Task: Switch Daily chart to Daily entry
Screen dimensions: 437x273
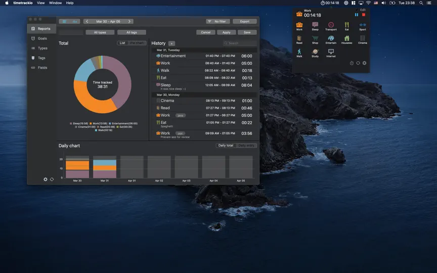Action: click(x=246, y=146)
